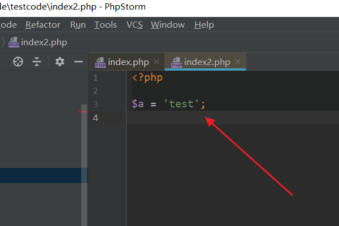Screen dimensions: 339x226
Task: Click PHP file icon on index.php tab
Action: coord(101,62)
